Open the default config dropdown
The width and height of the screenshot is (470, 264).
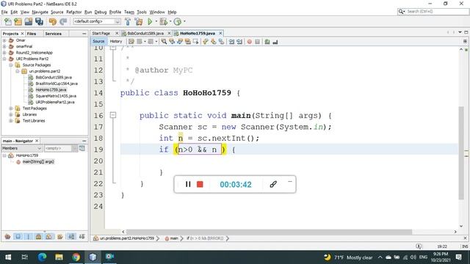click(x=97, y=21)
